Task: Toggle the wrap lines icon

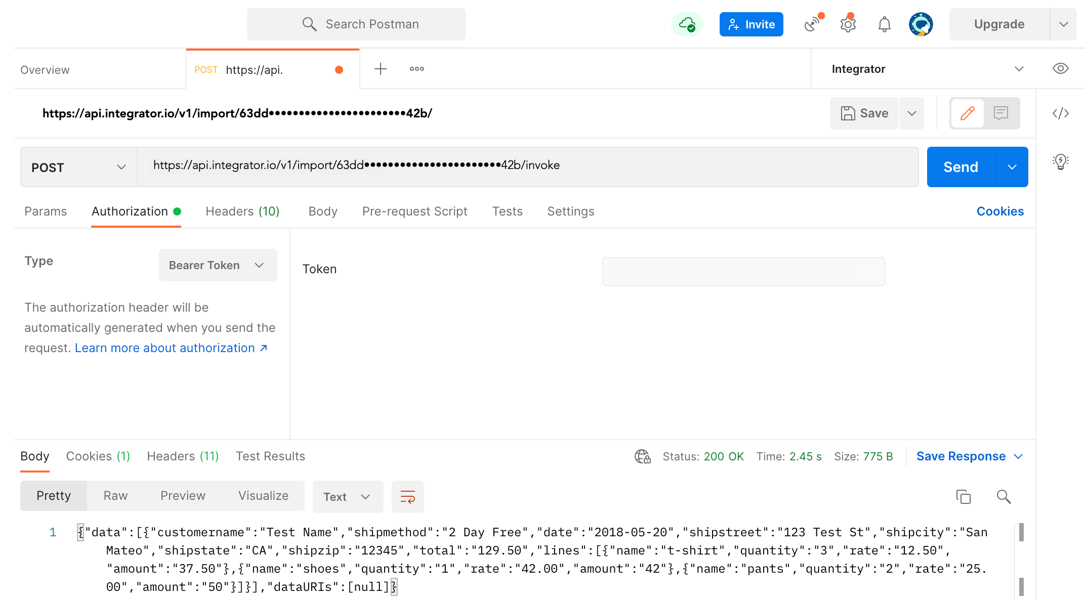Action: pyautogui.click(x=408, y=497)
